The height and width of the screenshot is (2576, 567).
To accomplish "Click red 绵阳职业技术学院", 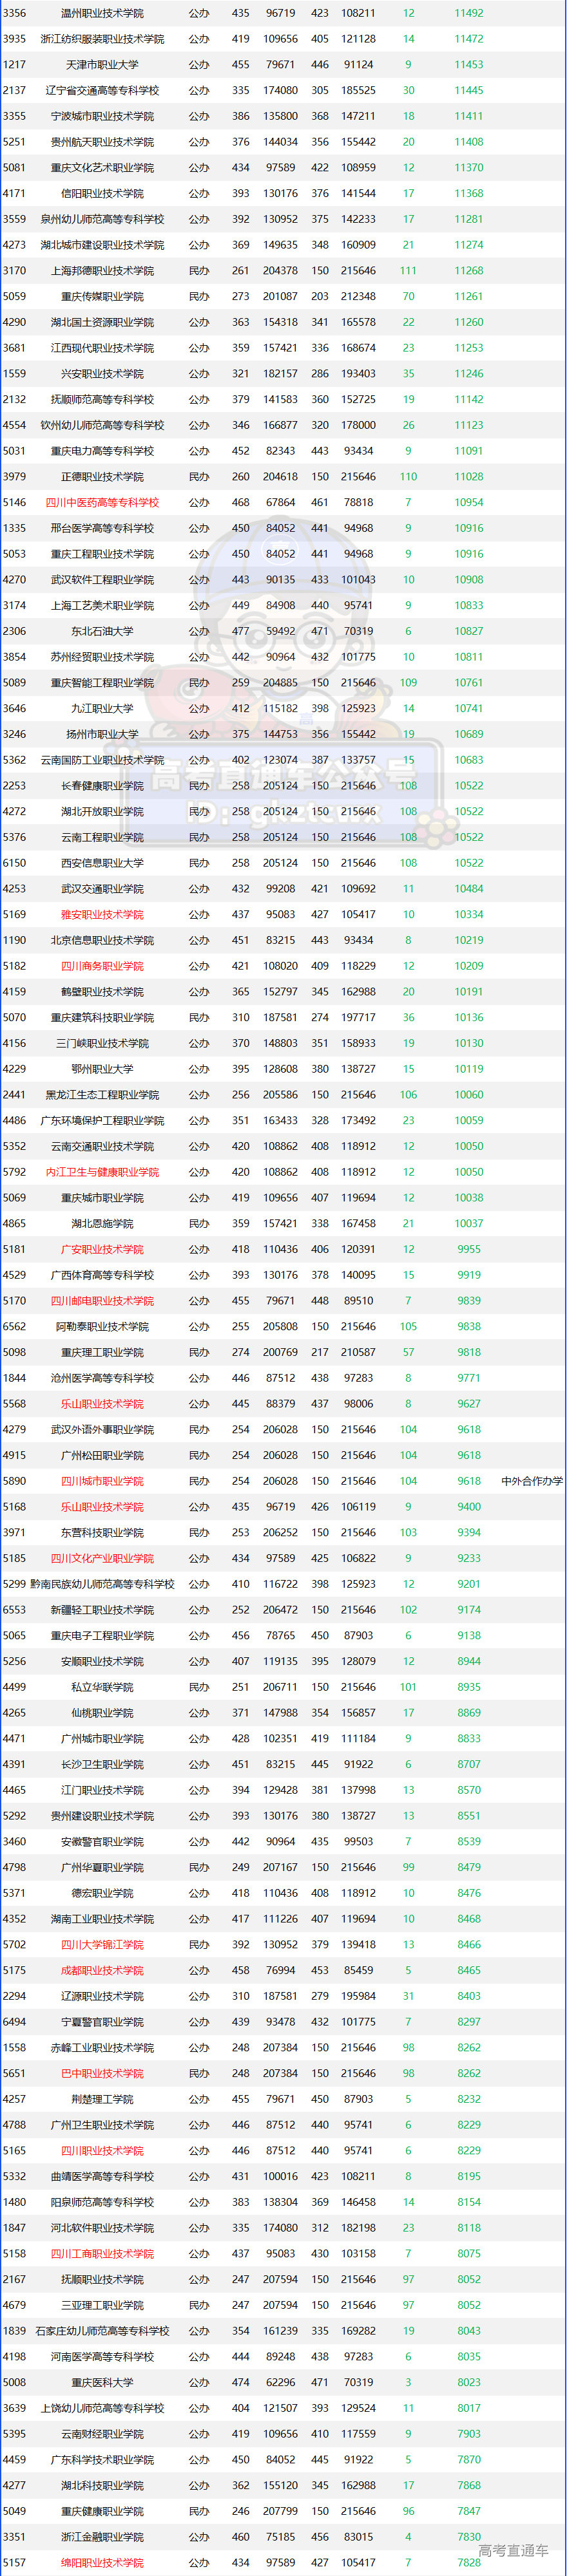I will pyautogui.click(x=102, y=2564).
